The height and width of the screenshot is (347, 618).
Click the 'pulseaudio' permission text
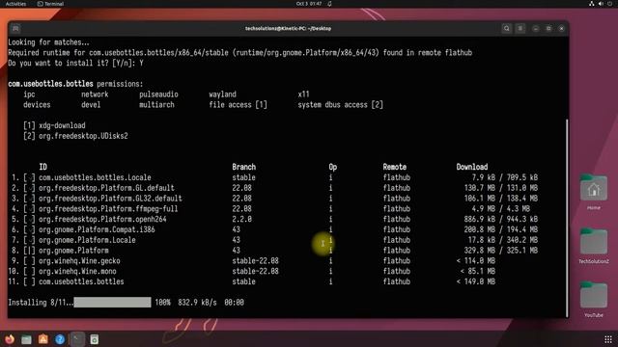(158, 94)
